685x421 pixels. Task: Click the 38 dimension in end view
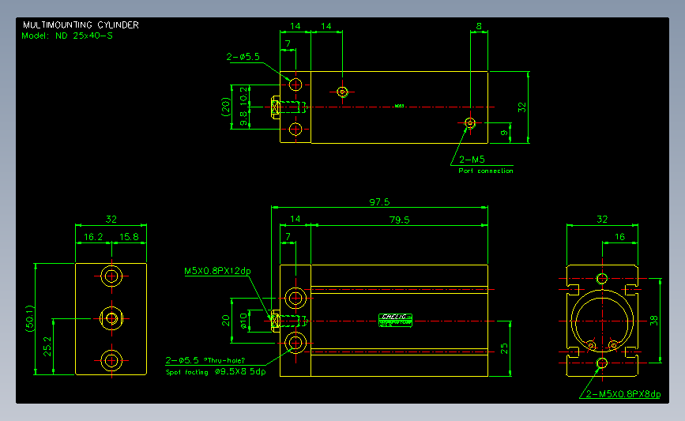tap(653, 321)
